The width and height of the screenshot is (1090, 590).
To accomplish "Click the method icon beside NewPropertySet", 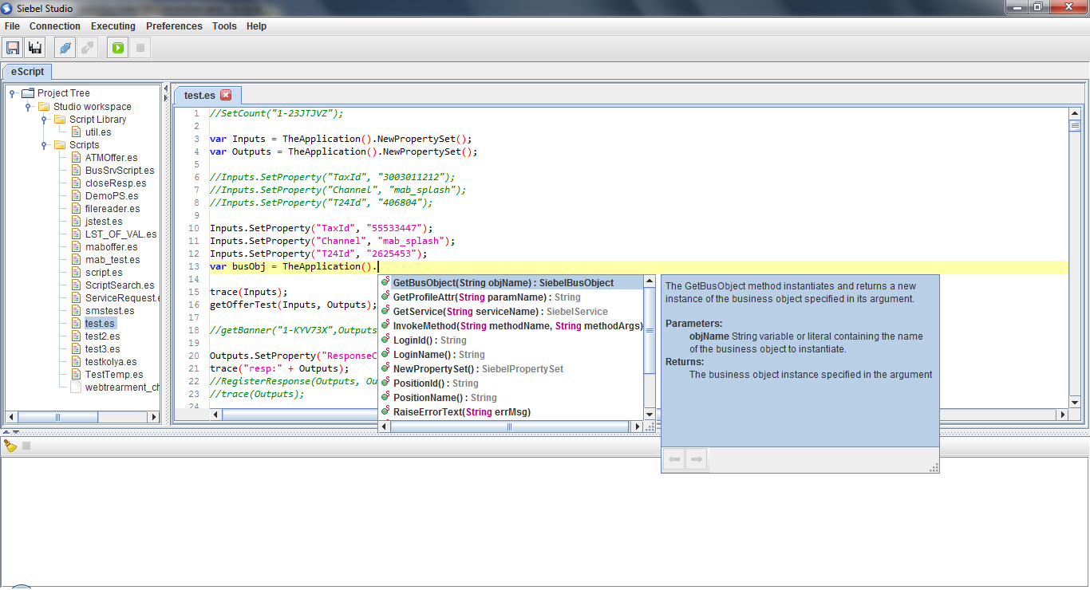I will (x=385, y=368).
